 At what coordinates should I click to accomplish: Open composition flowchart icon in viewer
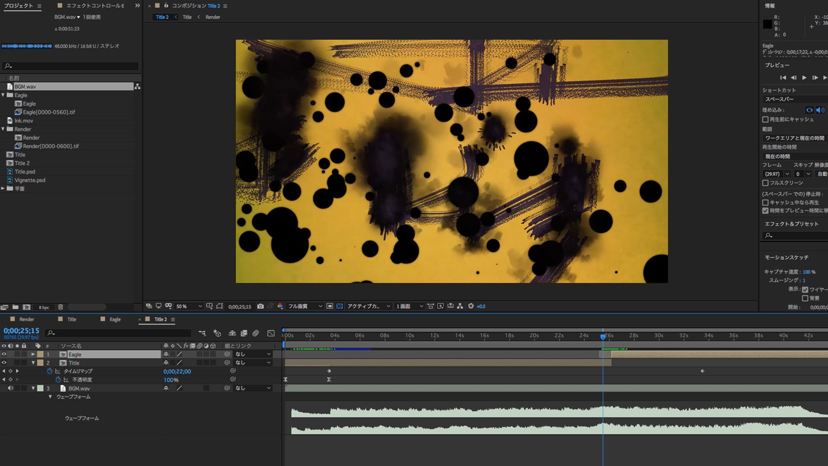coord(460,306)
